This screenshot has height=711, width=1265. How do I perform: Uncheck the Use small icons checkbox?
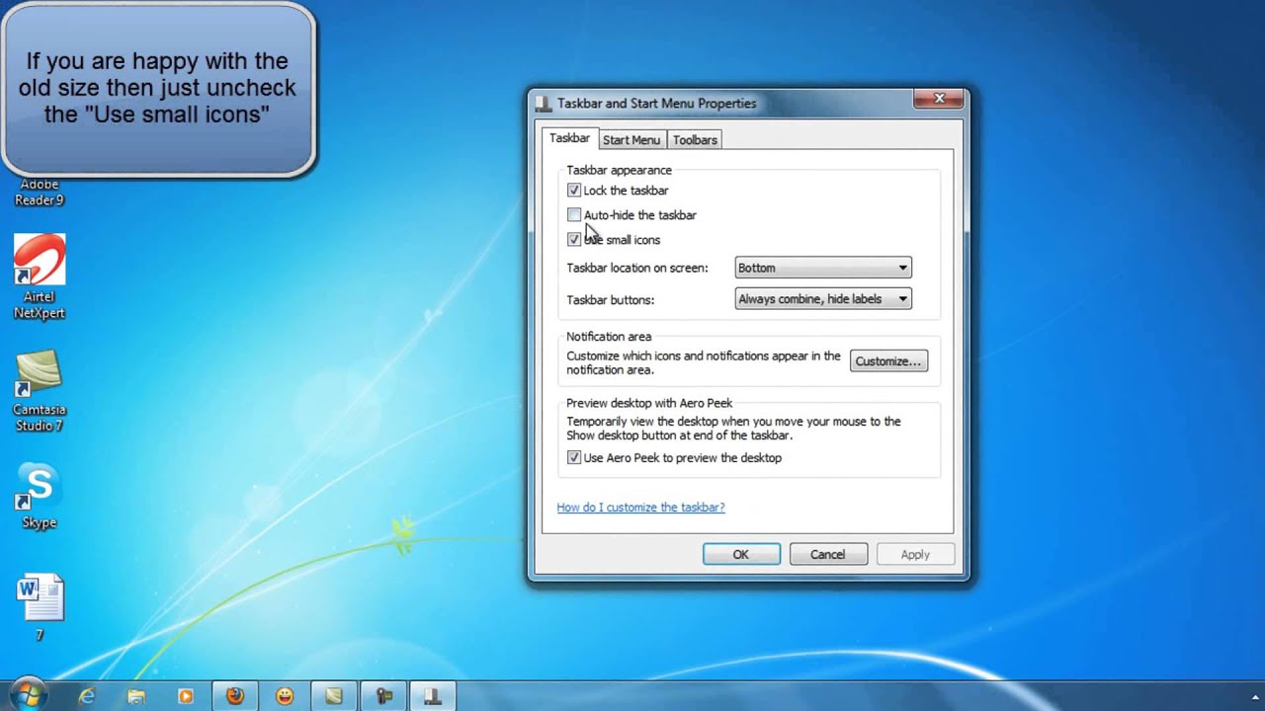tap(574, 239)
